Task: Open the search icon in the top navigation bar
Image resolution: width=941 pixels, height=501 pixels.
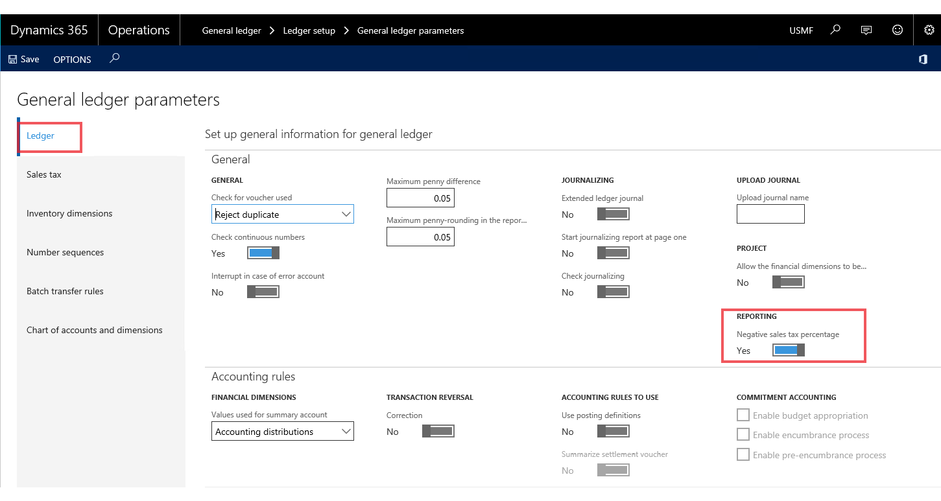Action: pos(835,30)
